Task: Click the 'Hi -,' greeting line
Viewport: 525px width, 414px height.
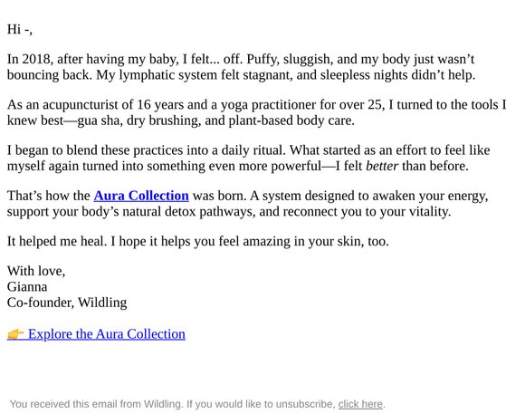Action: tap(20, 29)
